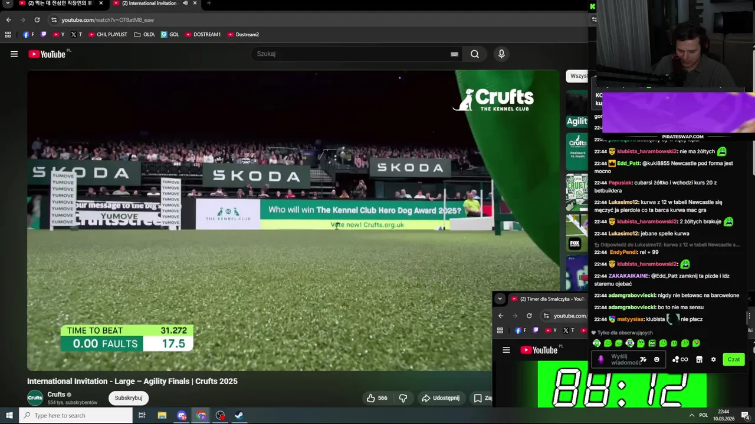The image size is (755, 424).
Task: Open the CHIL PLAYLIST bookmark
Action: (x=108, y=35)
